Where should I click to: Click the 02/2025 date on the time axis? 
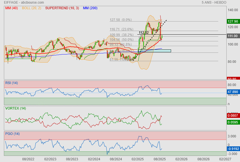click(137, 159)
